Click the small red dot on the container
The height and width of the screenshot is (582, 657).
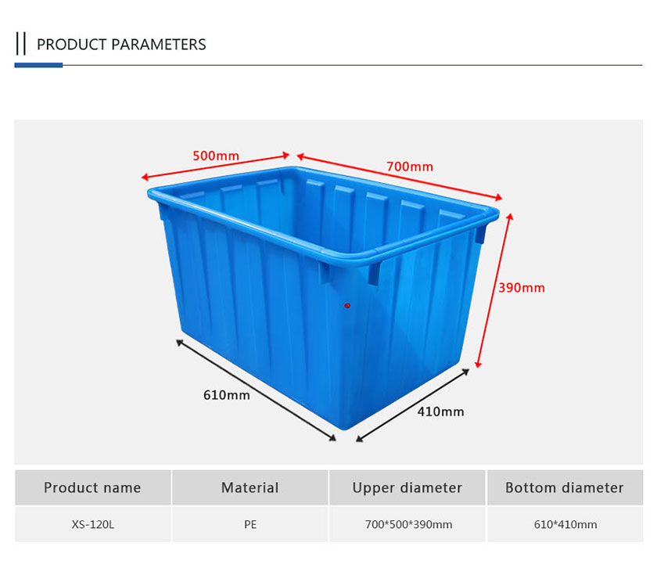tap(347, 306)
